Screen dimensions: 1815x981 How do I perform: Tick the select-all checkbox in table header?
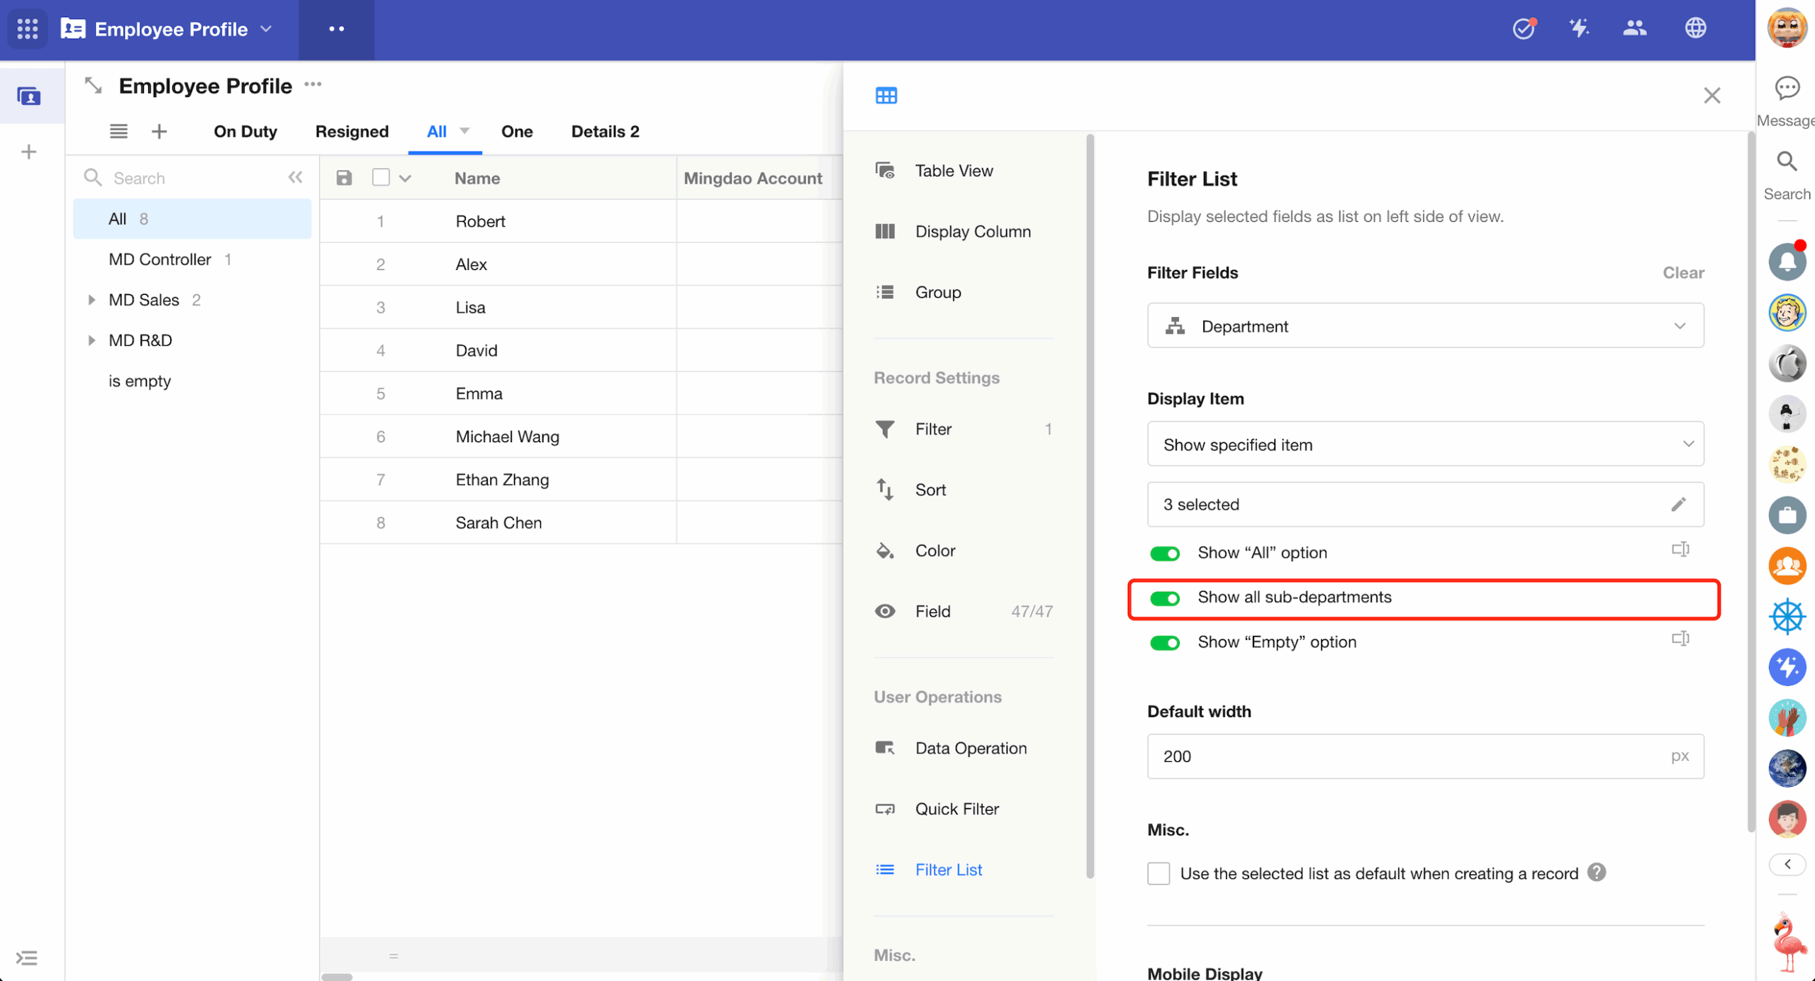point(381,177)
